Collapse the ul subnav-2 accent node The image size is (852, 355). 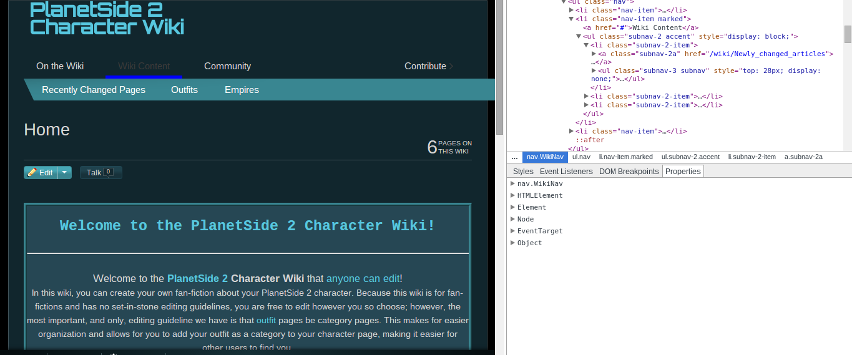click(579, 36)
